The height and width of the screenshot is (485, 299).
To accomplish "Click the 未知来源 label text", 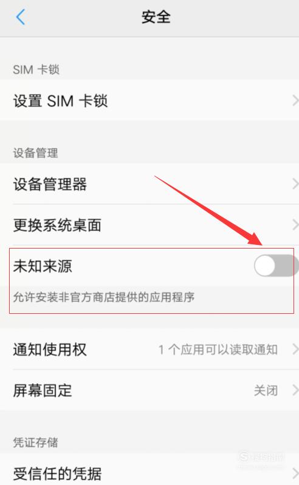I will tap(43, 266).
